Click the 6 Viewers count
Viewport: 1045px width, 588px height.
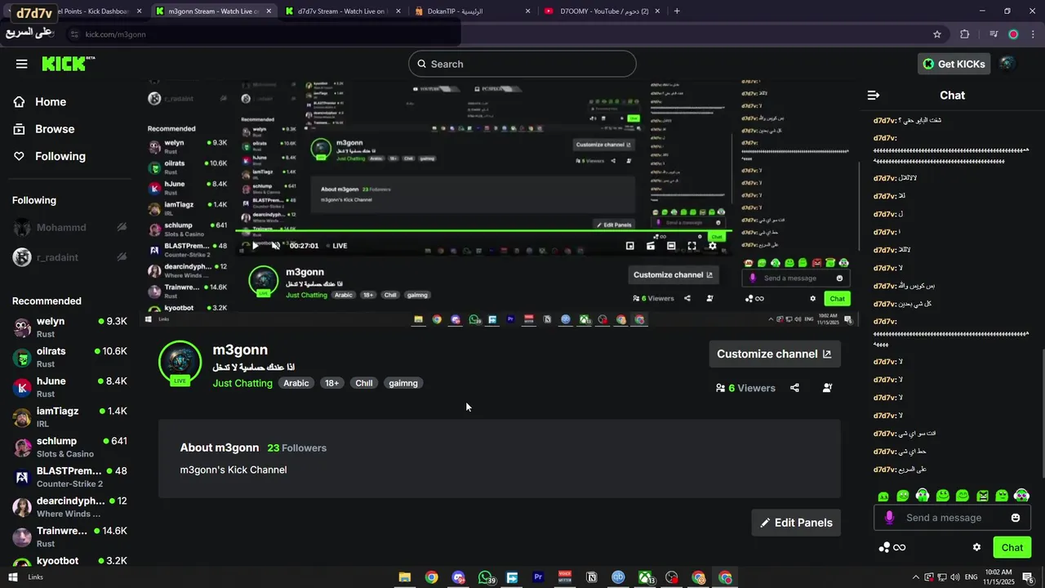pyautogui.click(x=745, y=388)
